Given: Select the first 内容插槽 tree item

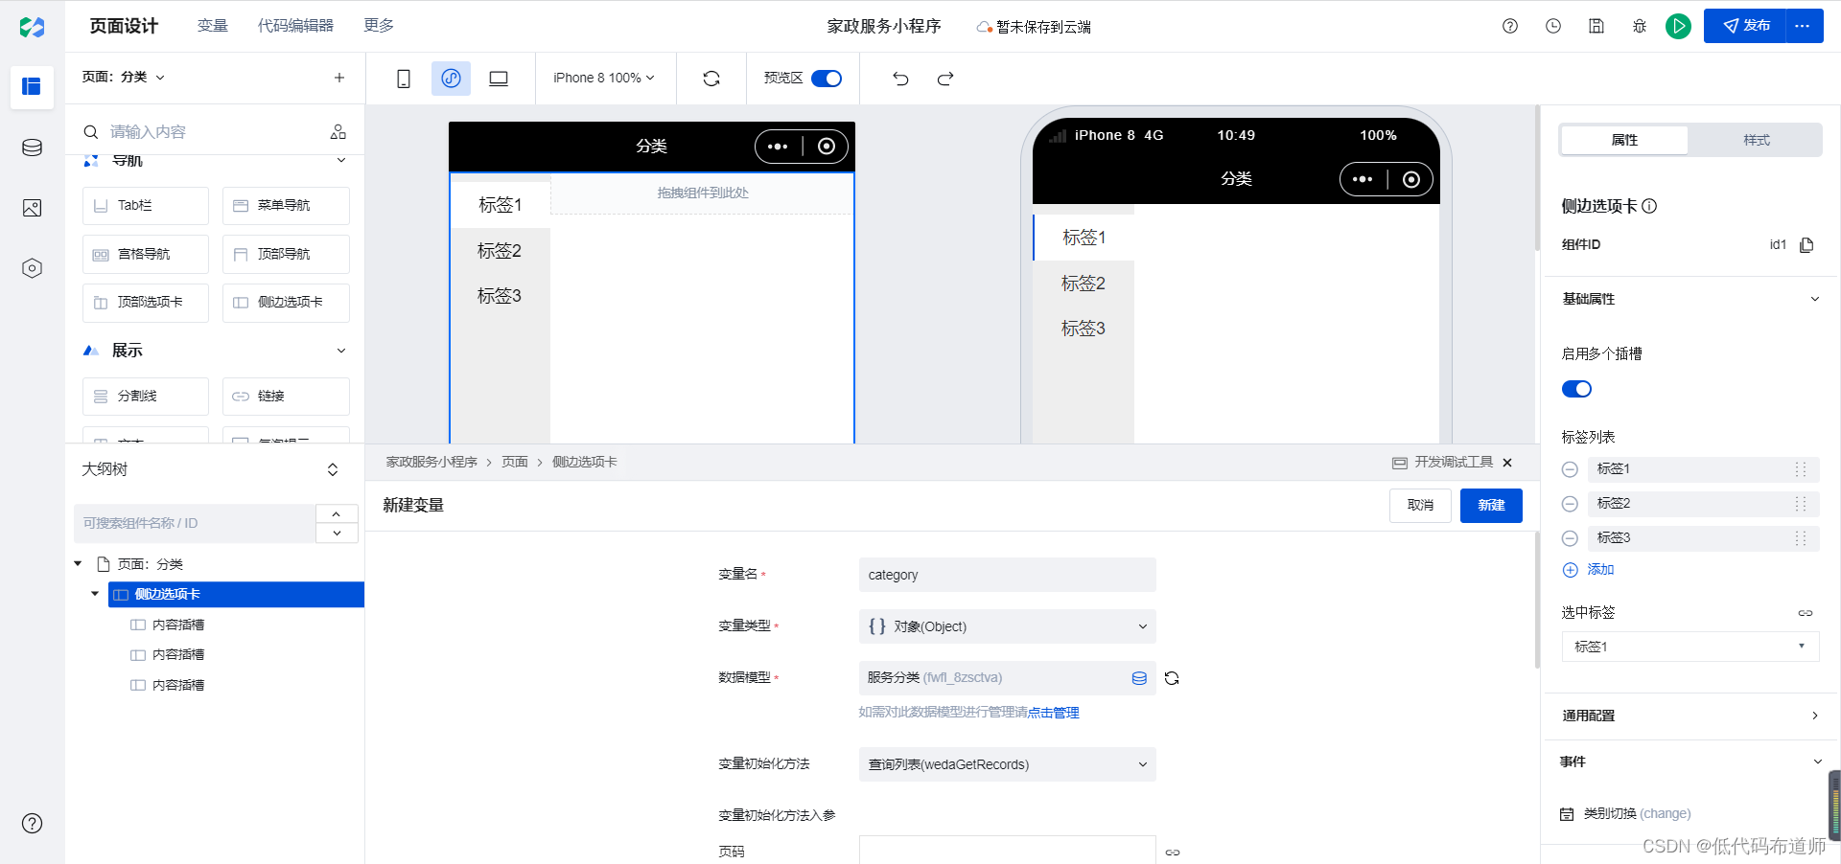Looking at the screenshot, I should point(178,625).
